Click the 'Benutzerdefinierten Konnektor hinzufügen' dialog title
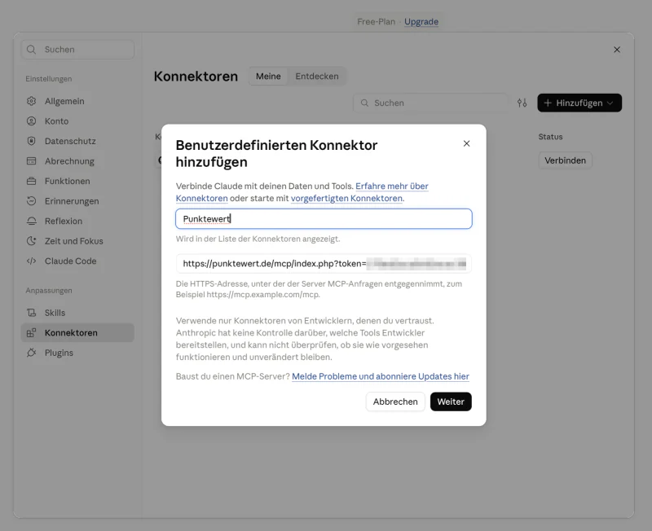The width and height of the screenshot is (652, 531). pyautogui.click(x=276, y=153)
